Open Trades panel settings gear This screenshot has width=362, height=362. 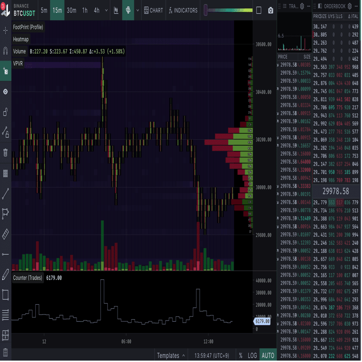[x=302, y=6]
